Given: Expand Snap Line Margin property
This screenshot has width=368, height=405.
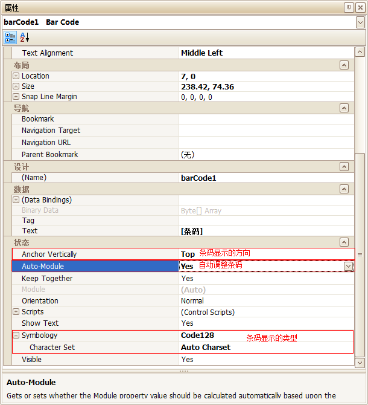Looking at the screenshot, I should coord(16,97).
